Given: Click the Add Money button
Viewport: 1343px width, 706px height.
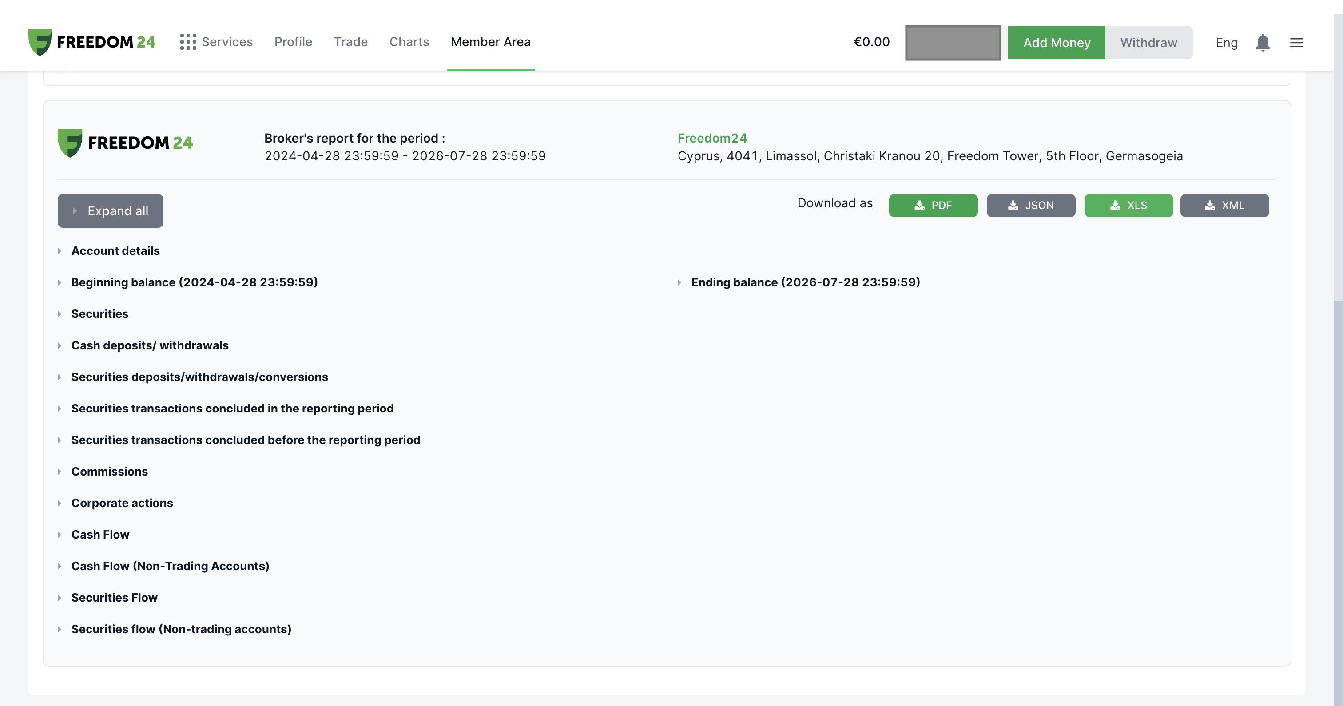Looking at the screenshot, I should point(1056,43).
